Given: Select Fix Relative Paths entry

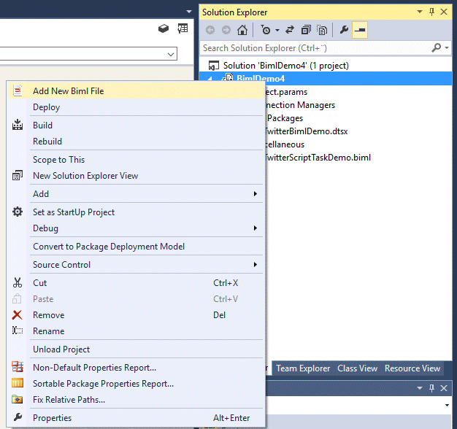Looking at the screenshot, I should point(136,400).
